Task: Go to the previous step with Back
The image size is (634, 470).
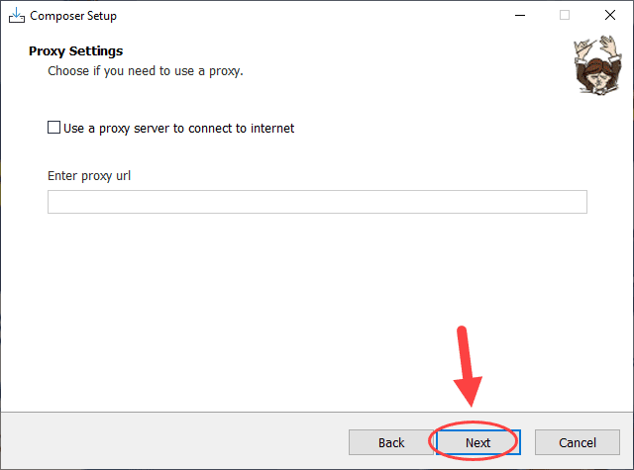Action: [x=391, y=442]
